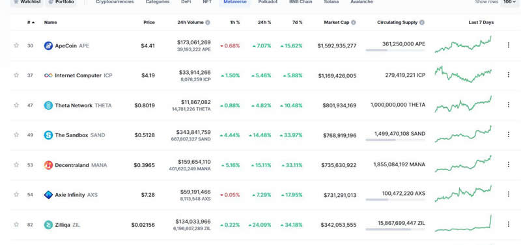This screenshot has width=521, height=245.
Task: Click the ApeCoin circulating supply progress bar
Action: click(x=395, y=50)
